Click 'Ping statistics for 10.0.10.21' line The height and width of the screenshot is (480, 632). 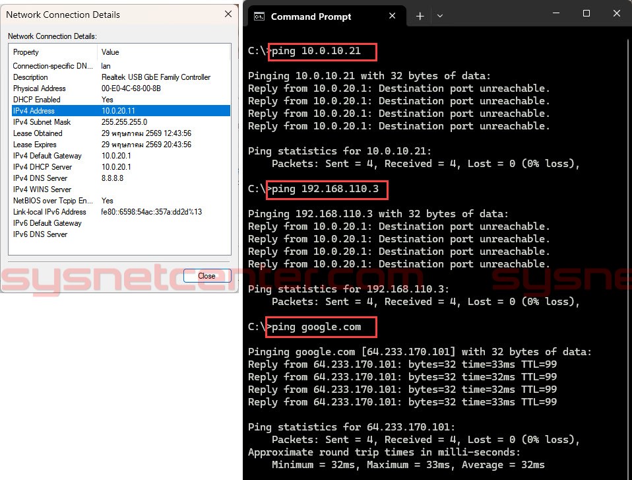(x=339, y=151)
